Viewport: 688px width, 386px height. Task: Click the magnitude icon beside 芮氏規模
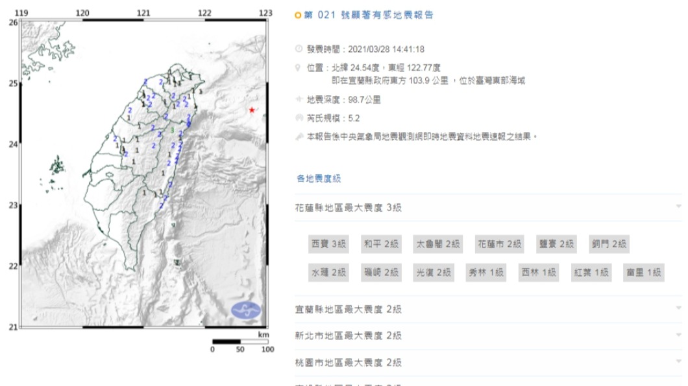click(299, 118)
